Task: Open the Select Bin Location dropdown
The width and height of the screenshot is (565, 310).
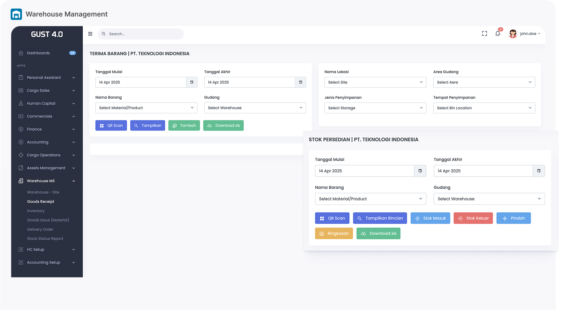Action: tap(484, 108)
